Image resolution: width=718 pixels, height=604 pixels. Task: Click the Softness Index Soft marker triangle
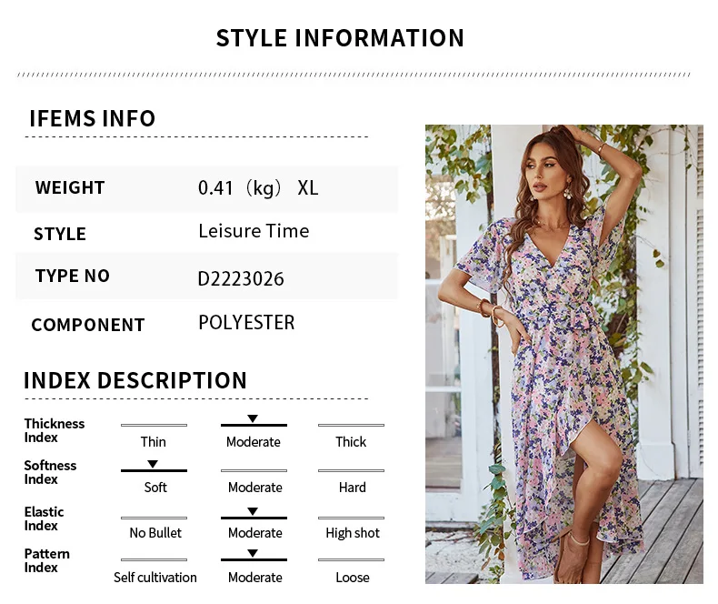coord(153,464)
